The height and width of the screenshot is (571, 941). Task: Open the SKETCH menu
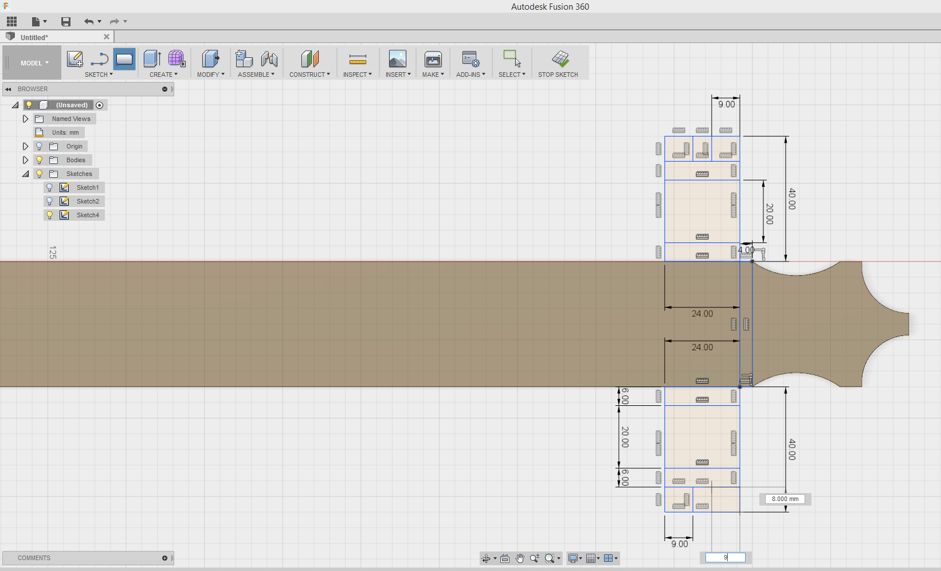99,75
